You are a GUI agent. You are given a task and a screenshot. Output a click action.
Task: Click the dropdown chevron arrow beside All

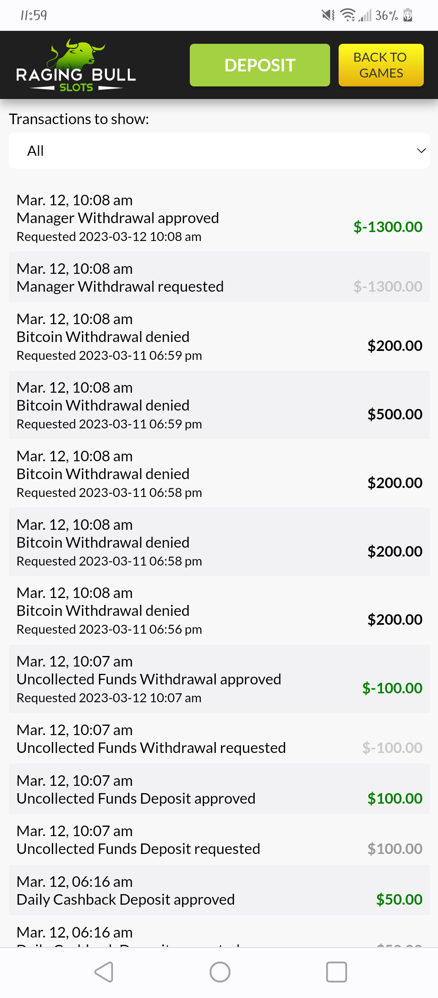coord(421,151)
